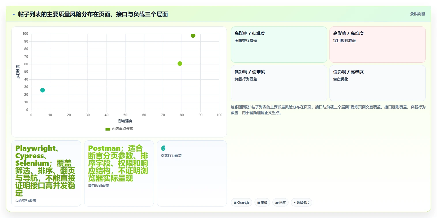Click the 表格 tag chip
Viewport: 437px width, 218px height.
[262, 202]
